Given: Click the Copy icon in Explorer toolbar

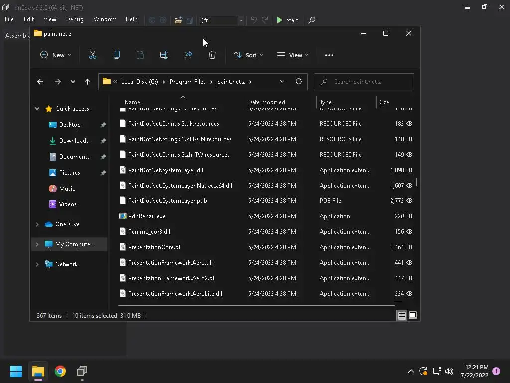Looking at the screenshot, I should coord(117,55).
